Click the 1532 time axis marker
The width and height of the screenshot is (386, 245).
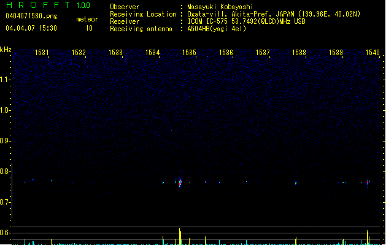click(x=79, y=53)
